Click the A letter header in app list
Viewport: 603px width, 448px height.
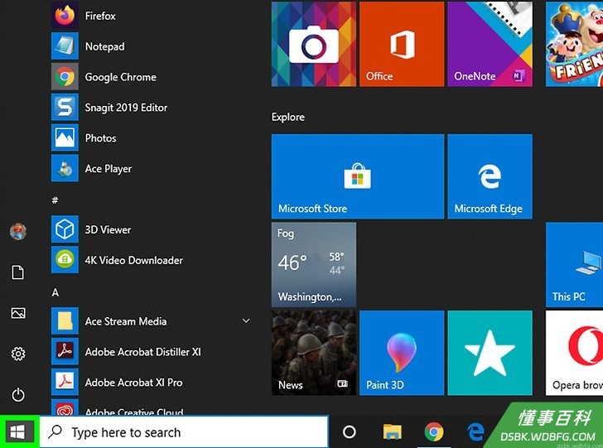point(55,292)
